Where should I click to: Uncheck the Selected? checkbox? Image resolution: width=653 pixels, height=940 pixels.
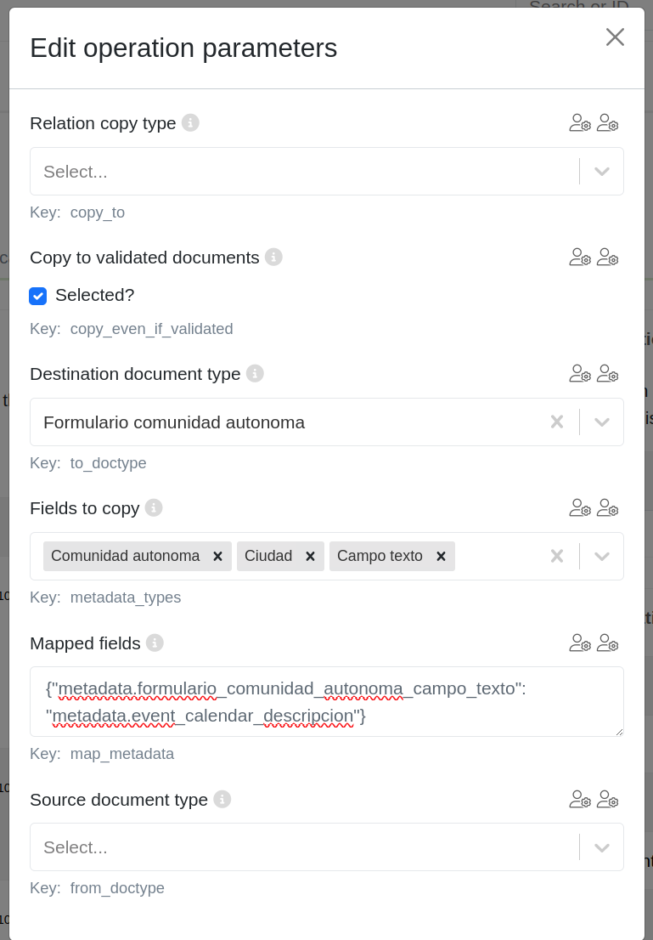coord(38,296)
